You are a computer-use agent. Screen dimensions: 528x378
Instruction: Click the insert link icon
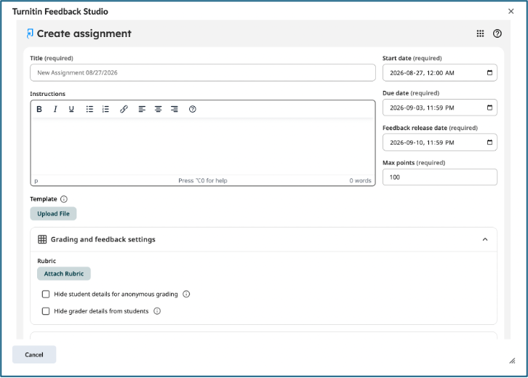(124, 109)
